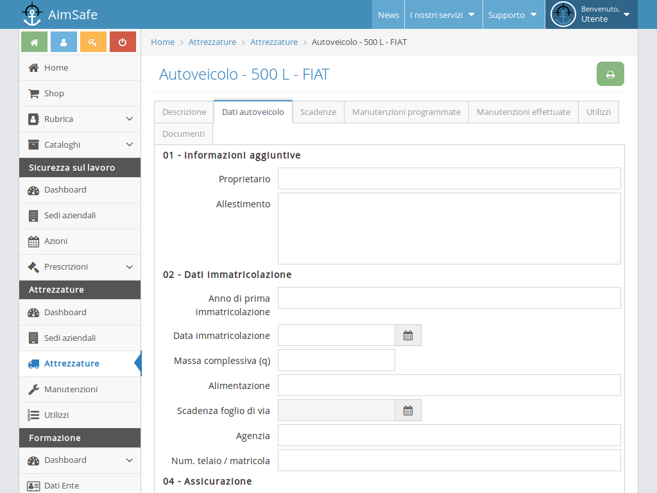Open the Manutenzioni effettuate tab

(x=524, y=112)
